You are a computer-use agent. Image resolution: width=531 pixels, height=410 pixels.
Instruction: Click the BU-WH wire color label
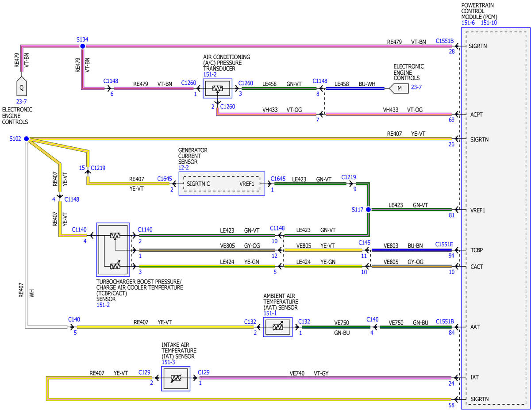click(x=367, y=83)
